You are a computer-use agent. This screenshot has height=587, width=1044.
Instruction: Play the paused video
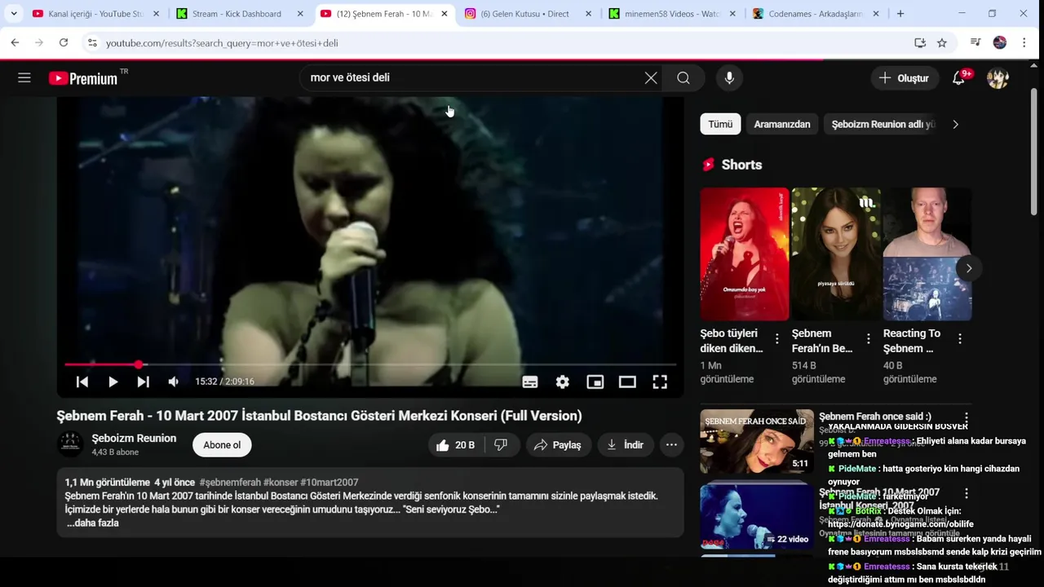tap(113, 382)
